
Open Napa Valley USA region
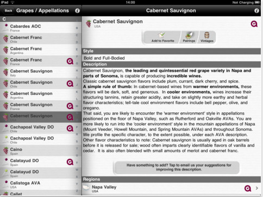[171, 189]
